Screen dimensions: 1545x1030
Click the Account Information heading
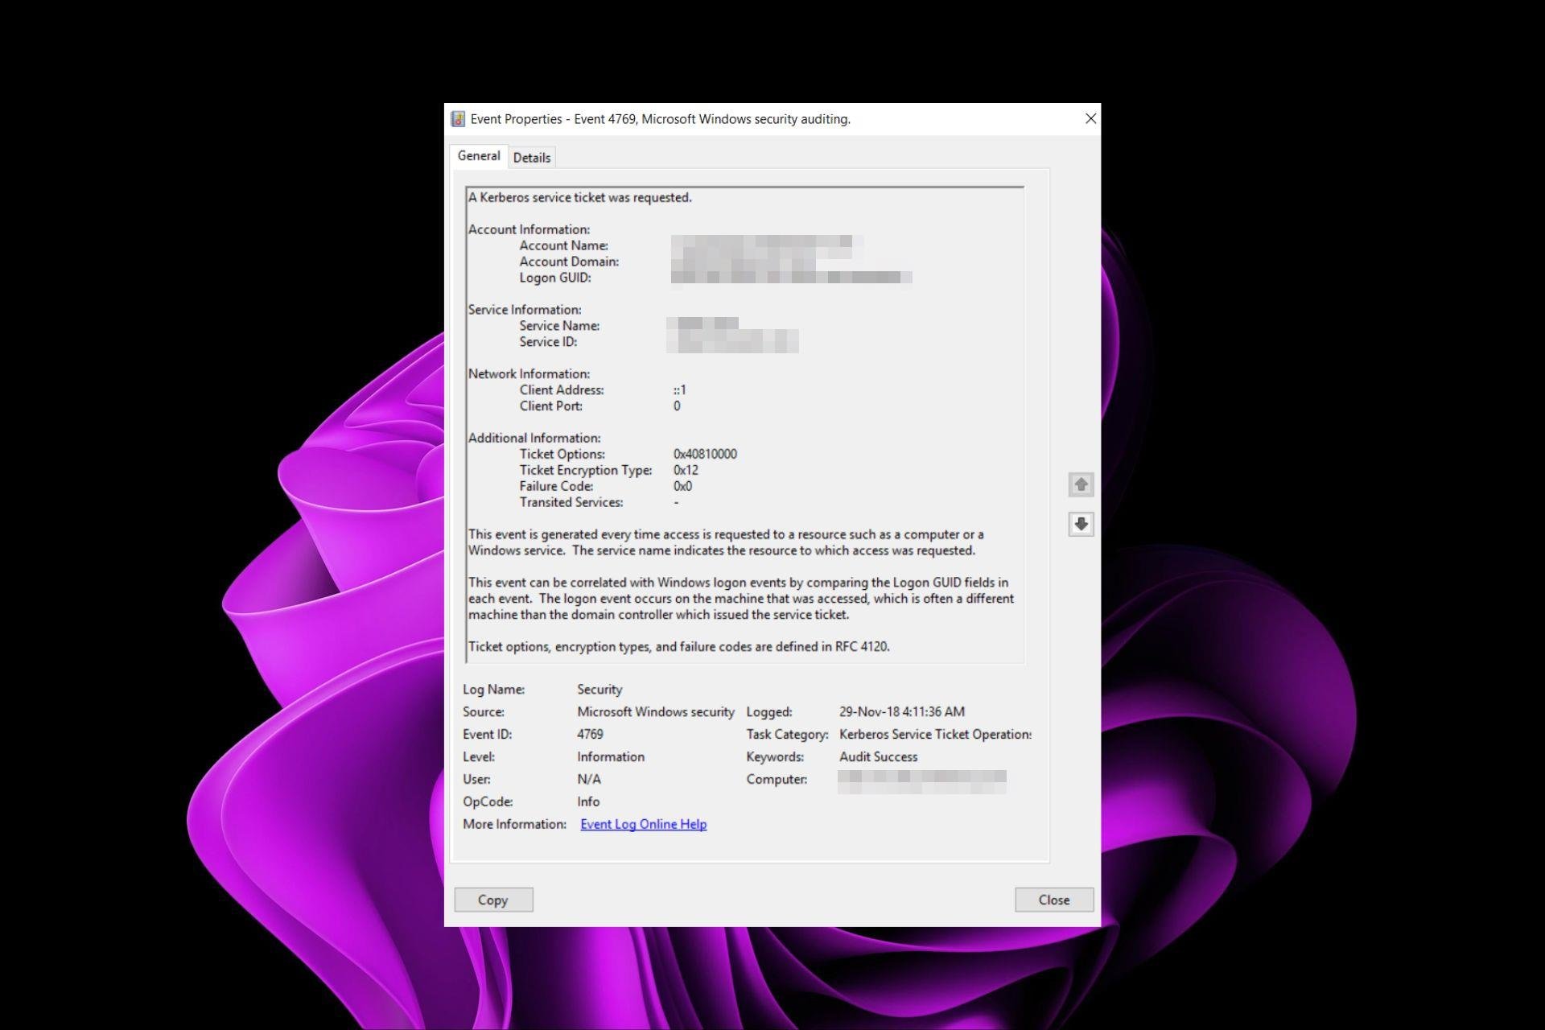529,229
